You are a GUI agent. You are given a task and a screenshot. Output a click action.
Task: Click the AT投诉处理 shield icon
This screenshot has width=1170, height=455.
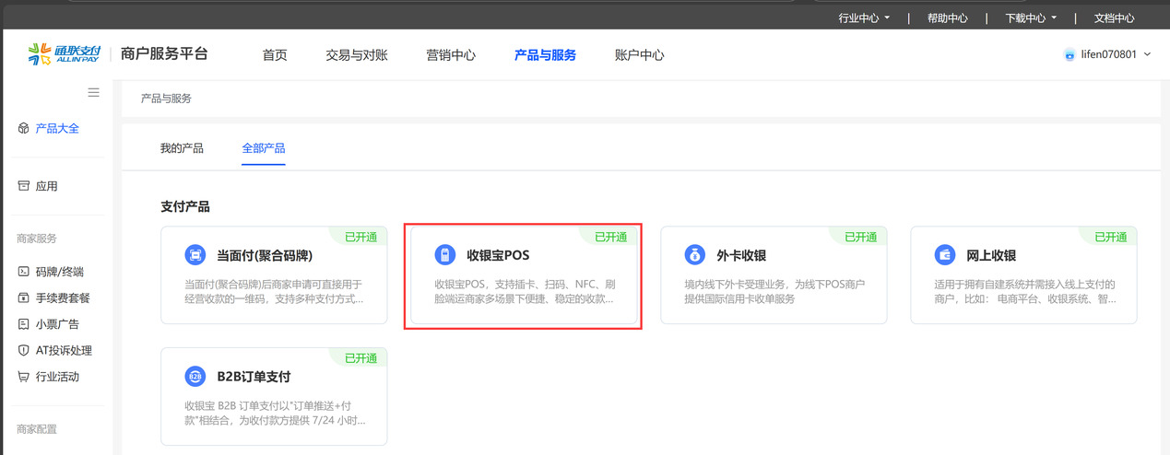tap(24, 350)
